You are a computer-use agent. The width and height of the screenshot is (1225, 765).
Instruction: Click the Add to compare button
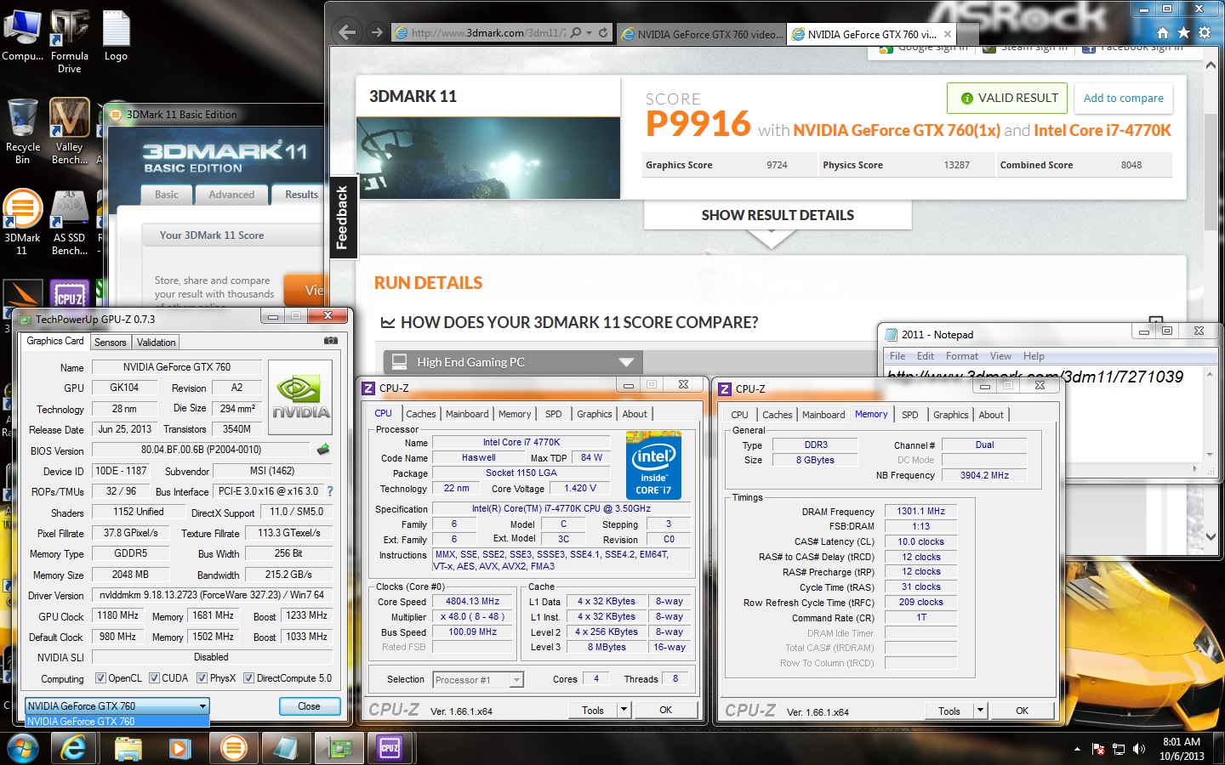pyautogui.click(x=1123, y=99)
